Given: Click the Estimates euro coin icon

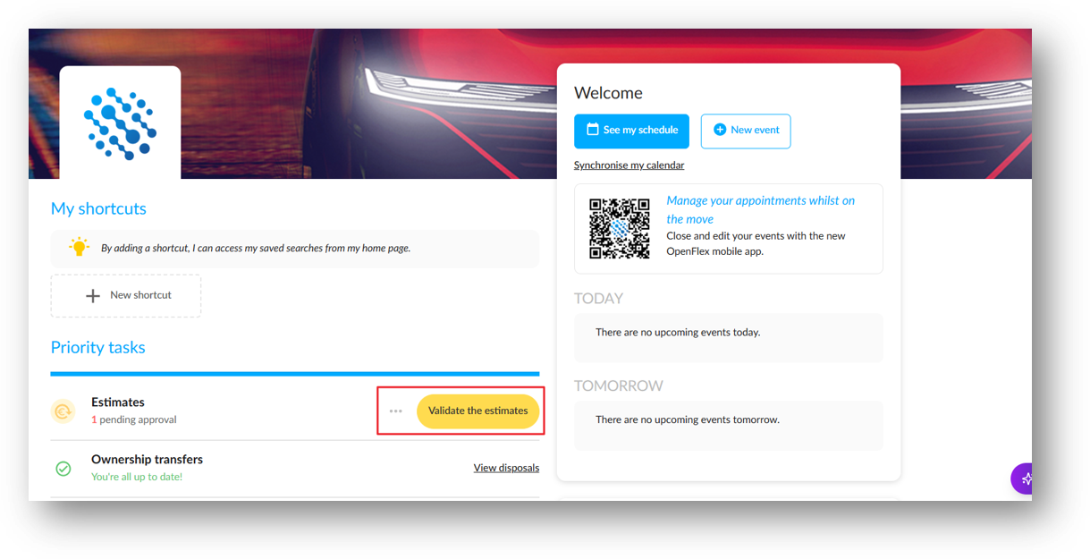Looking at the screenshot, I should [x=63, y=411].
